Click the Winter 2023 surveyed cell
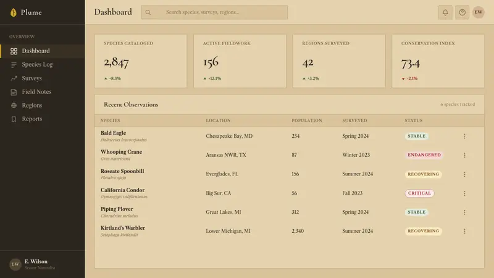Screen dimensions: 494x278 (x=356, y=155)
